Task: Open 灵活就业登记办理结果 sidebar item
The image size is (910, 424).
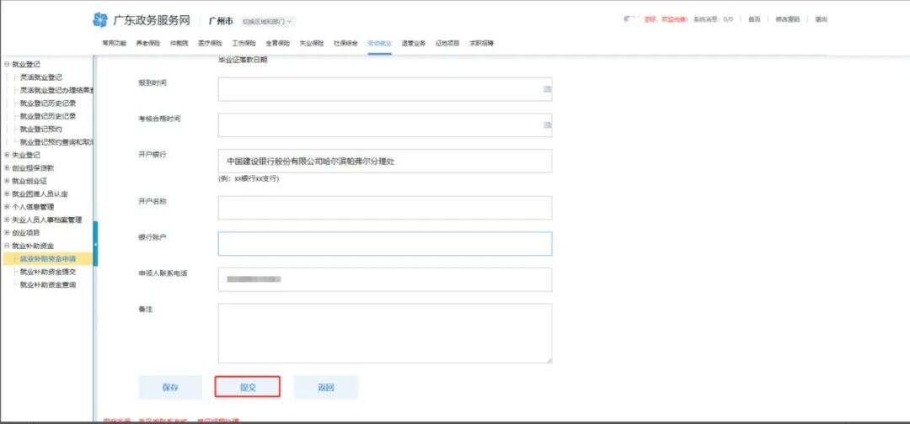Action: (x=57, y=90)
